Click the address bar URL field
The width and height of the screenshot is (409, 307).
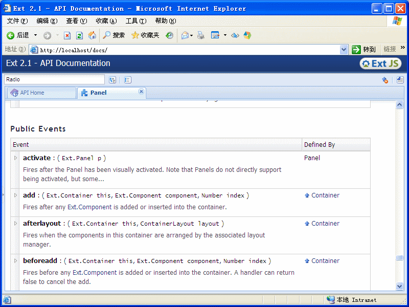tap(184, 50)
